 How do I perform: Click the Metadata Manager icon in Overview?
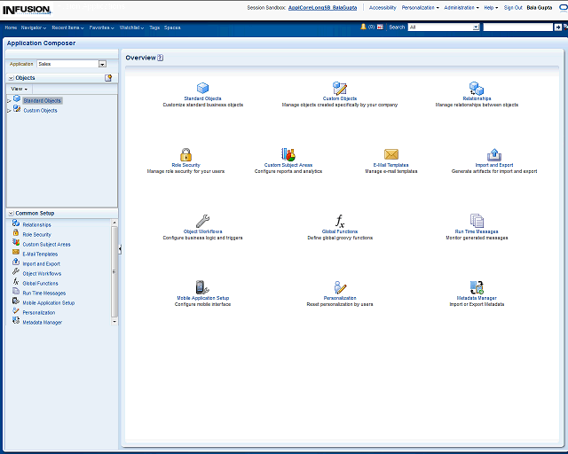point(477,287)
